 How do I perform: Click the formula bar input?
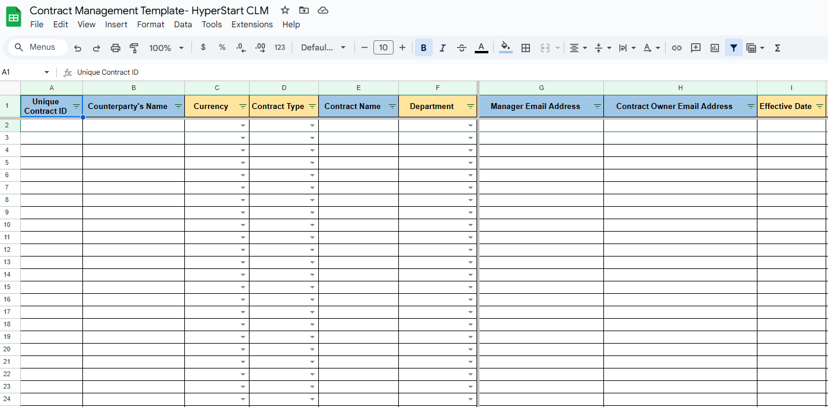(450, 72)
